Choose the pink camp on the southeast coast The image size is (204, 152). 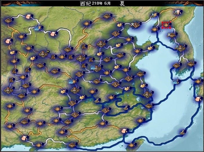124,131
